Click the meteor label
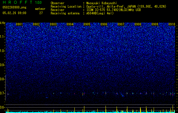 [x=40, y=9]
